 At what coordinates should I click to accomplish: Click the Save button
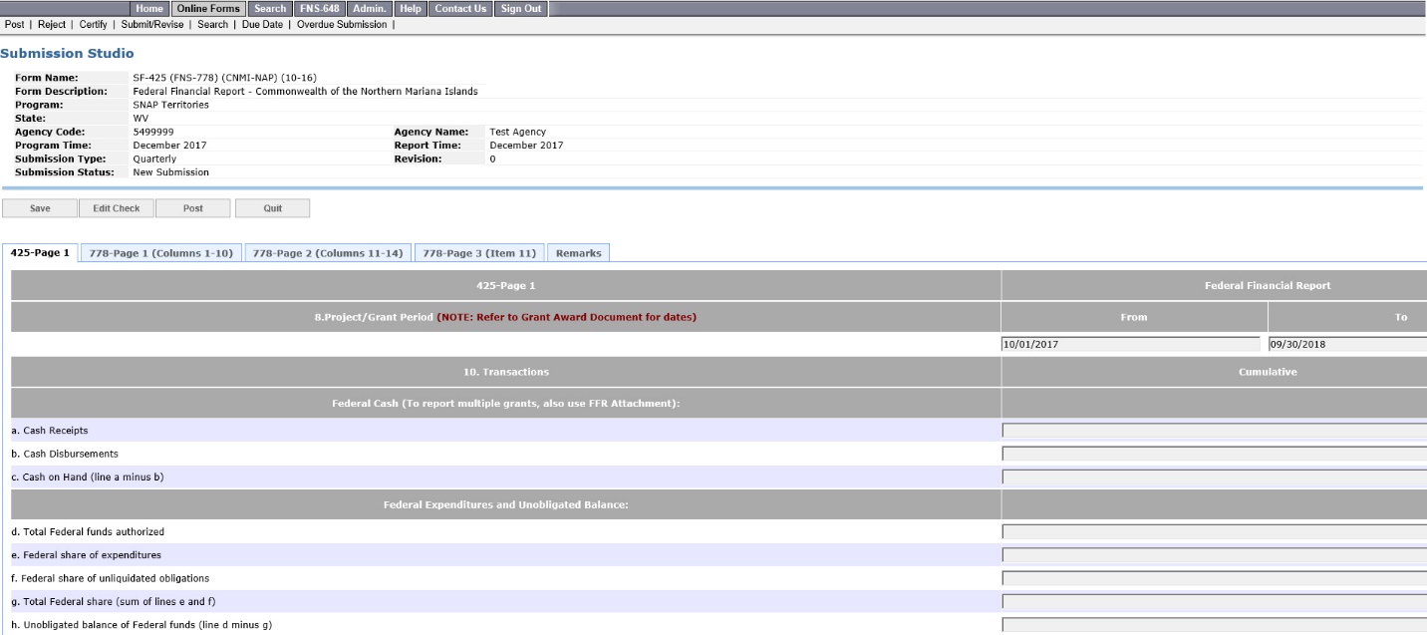[40, 208]
